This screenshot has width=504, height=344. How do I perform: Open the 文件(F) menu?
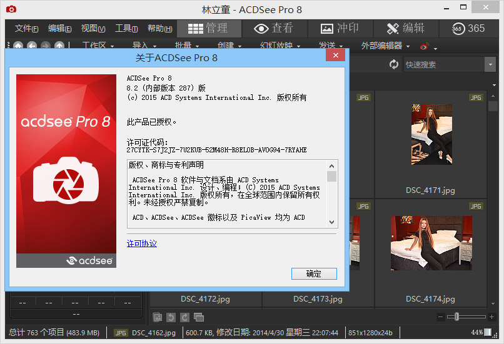click(x=26, y=29)
